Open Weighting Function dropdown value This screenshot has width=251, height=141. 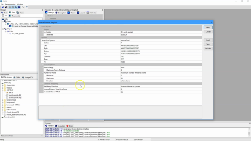161,86
